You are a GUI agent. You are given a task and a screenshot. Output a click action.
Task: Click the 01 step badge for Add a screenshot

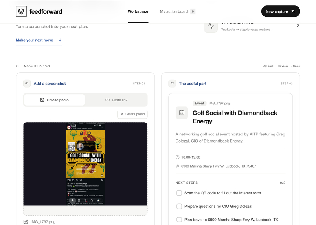pos(27,83)
